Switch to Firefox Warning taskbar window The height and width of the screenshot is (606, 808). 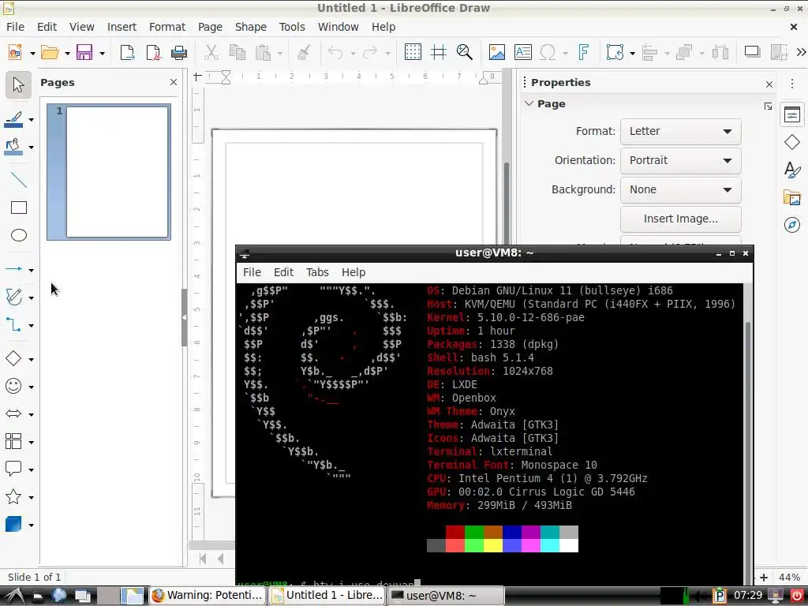point(208,595)
